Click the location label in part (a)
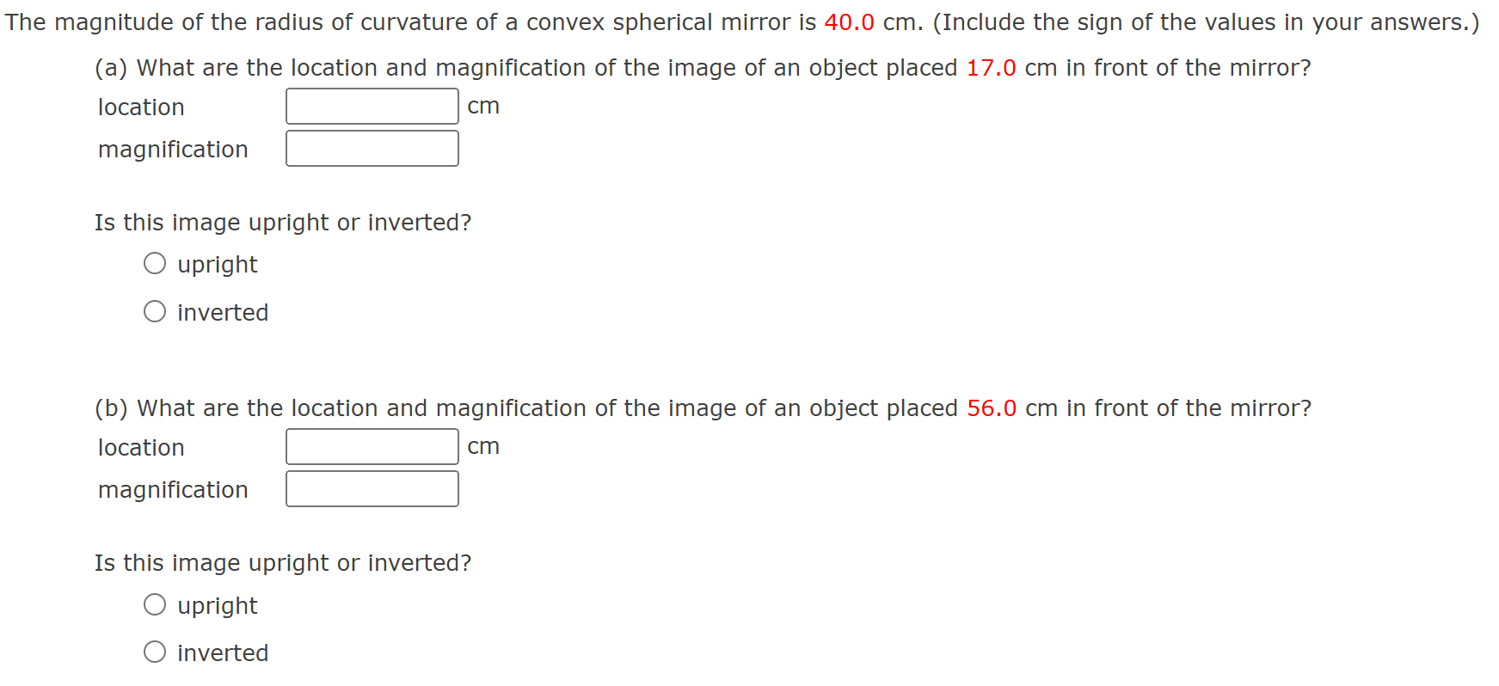The width and height of the screenshot is (1499, 686). 140,107
